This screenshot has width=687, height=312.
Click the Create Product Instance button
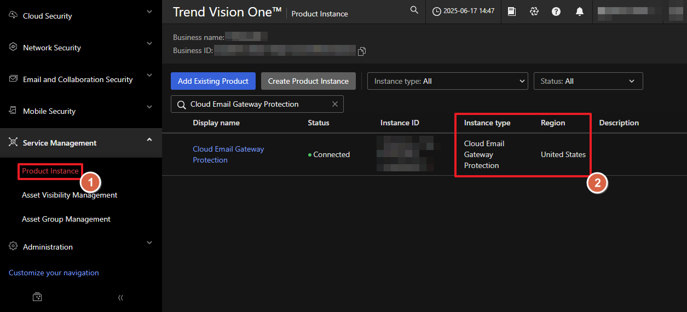pyautogui.click(x=308, y=81)
